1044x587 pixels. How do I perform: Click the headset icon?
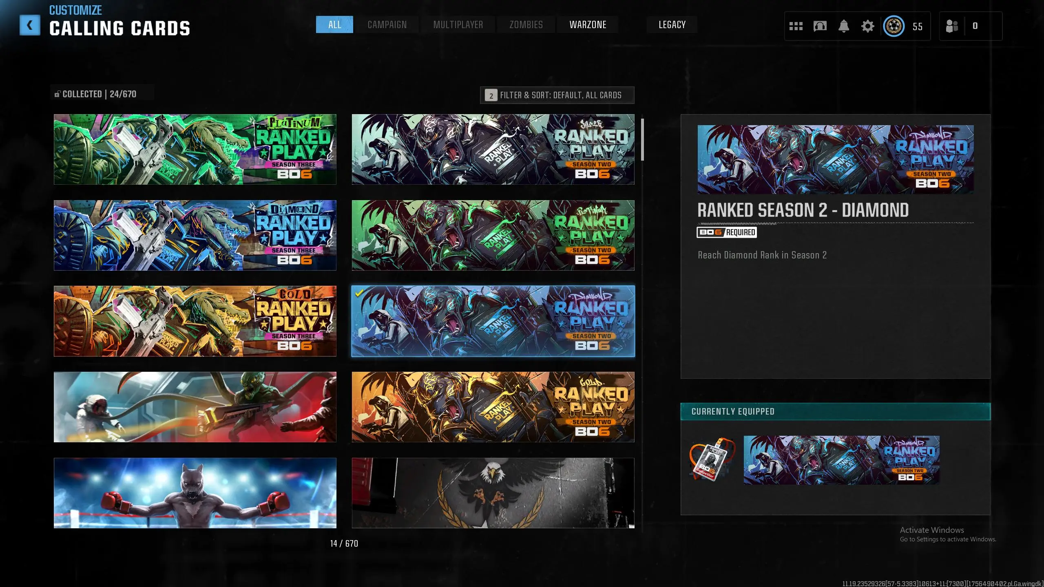coord(820,26)
